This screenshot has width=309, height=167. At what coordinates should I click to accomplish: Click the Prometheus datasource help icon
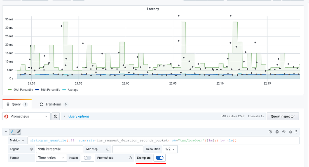point(55,116)
